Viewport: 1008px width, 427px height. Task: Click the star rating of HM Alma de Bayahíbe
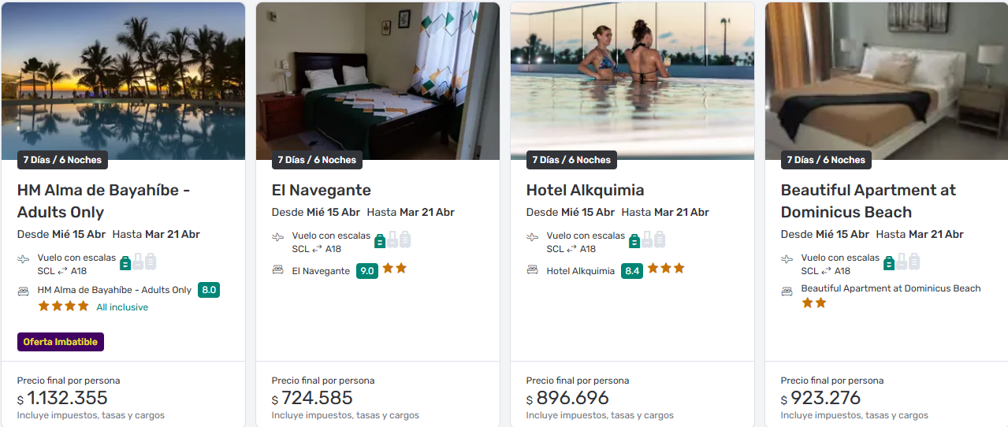click(64, 306)
